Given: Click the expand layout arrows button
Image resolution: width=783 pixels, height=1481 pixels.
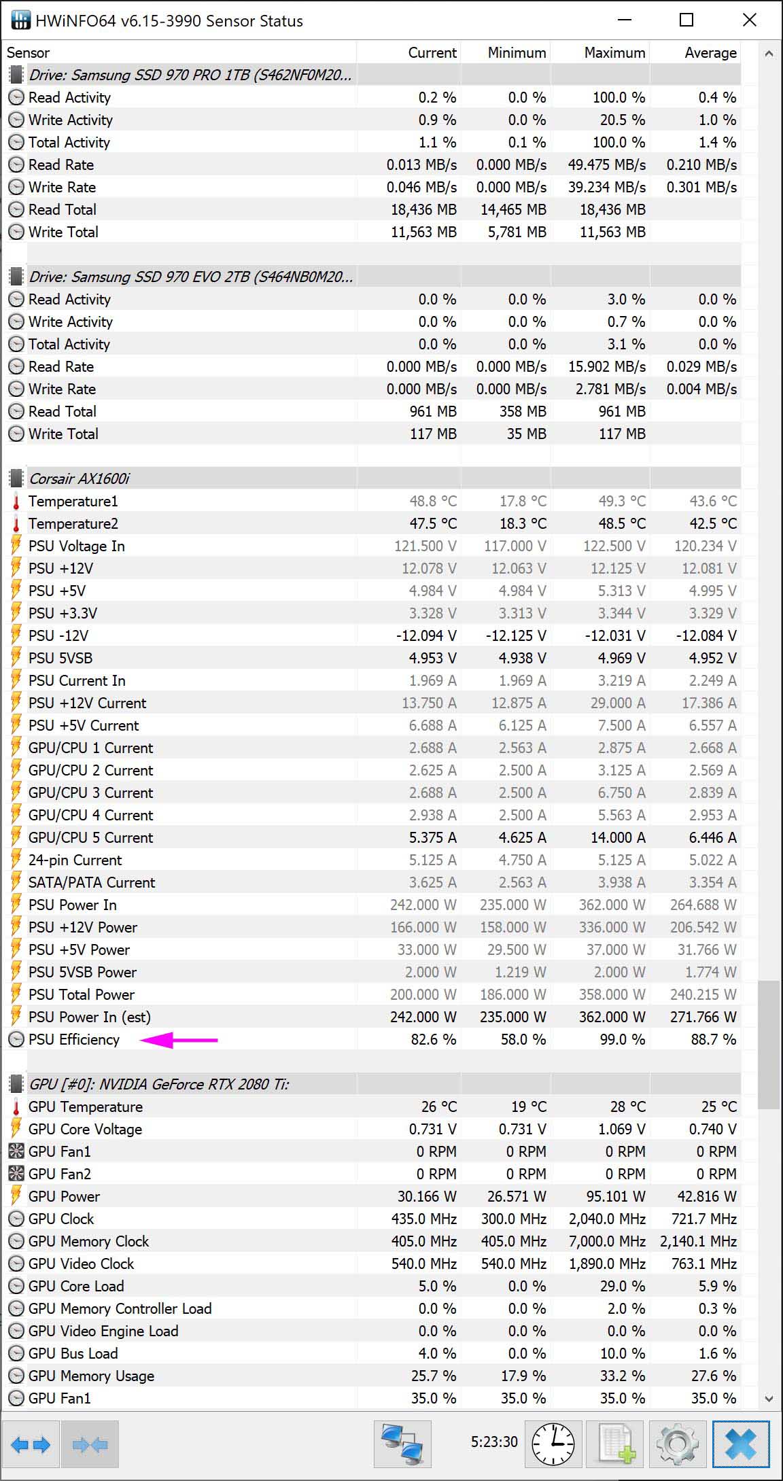Looking at the screenshot, I should (x=31, y=1444).
